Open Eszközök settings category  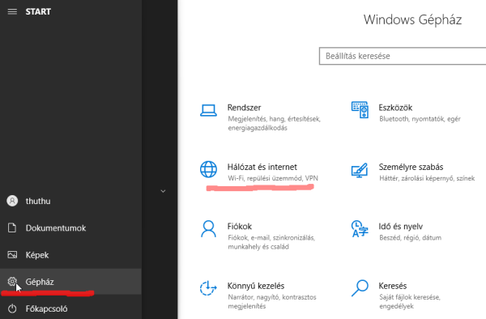pyautogui.click(x=395, y=108)
